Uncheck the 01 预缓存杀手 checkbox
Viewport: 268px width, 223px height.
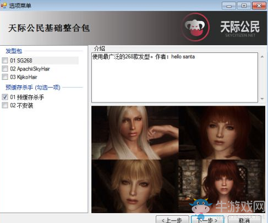coord(5,97)
